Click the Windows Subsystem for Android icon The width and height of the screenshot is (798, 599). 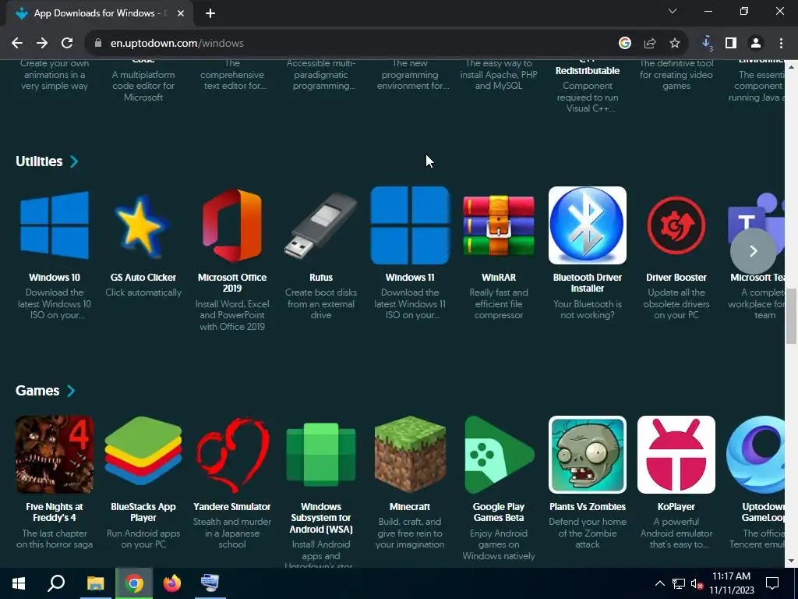tap(320, 455)
